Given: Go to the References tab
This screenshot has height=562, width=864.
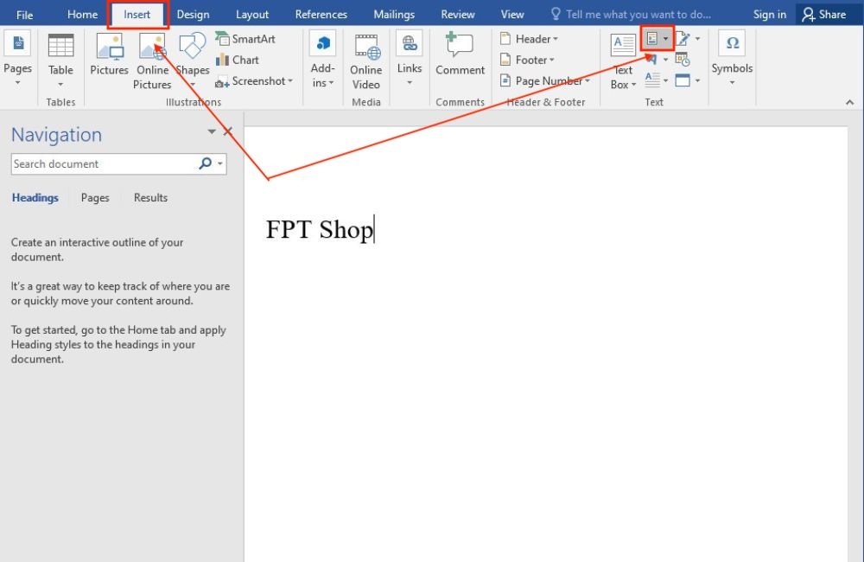Looking at the screenshot, I should pos(321,15).
